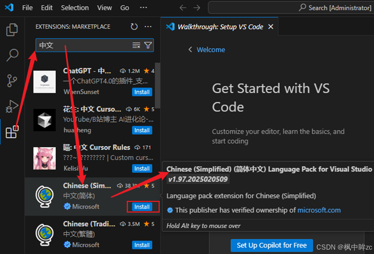Select the ChatGPT extension title
374x254 pixels.
coord(87,71)
